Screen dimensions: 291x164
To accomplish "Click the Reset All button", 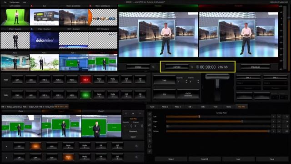I will click(x=205, y=159).
